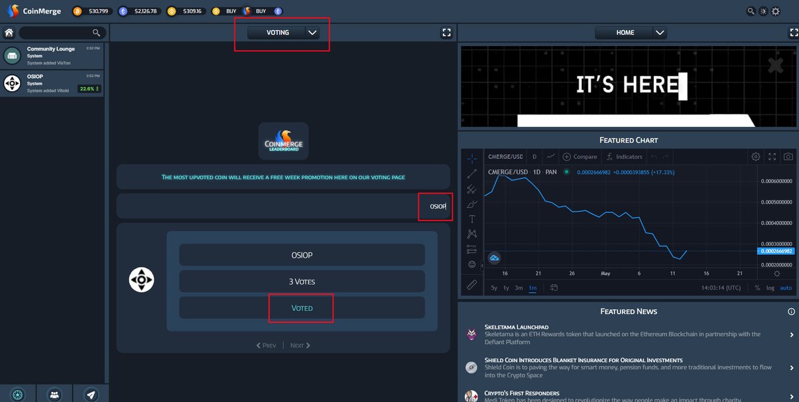Screen dimensions: 799x402
Task: Select the text annotation tool
Action: click(x=472, y=219)
